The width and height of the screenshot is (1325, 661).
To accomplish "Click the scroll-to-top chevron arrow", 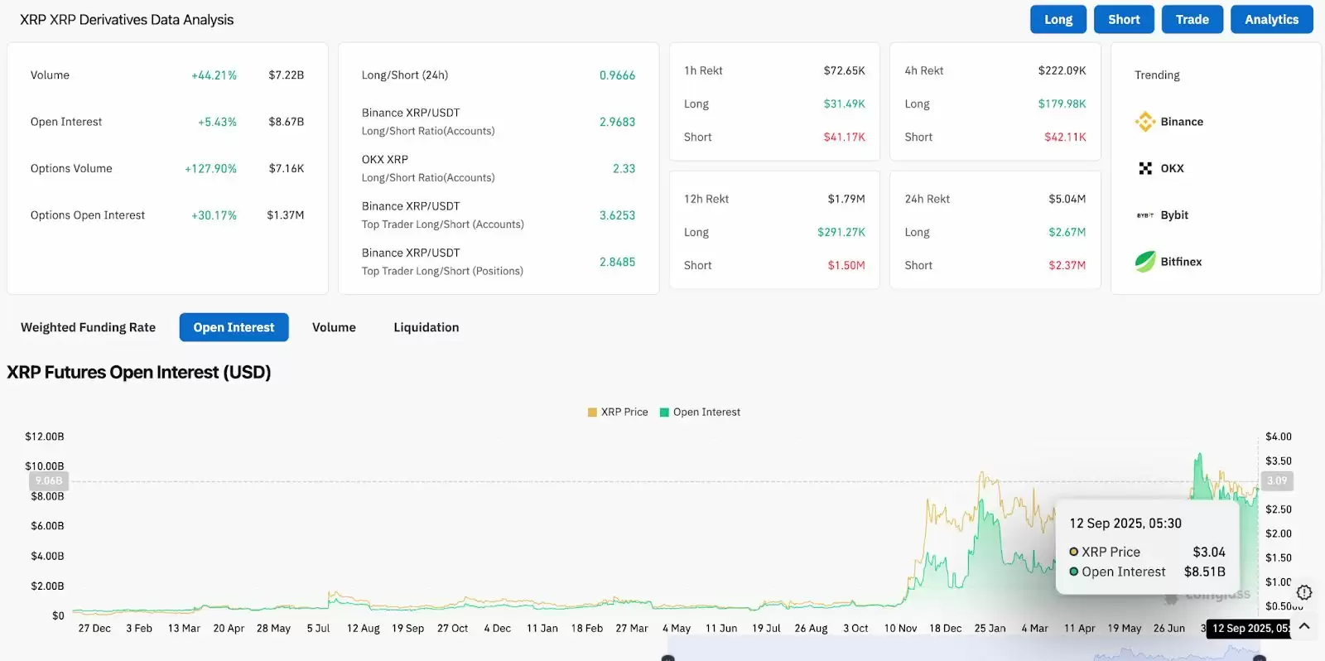I will coord(1304,626).
